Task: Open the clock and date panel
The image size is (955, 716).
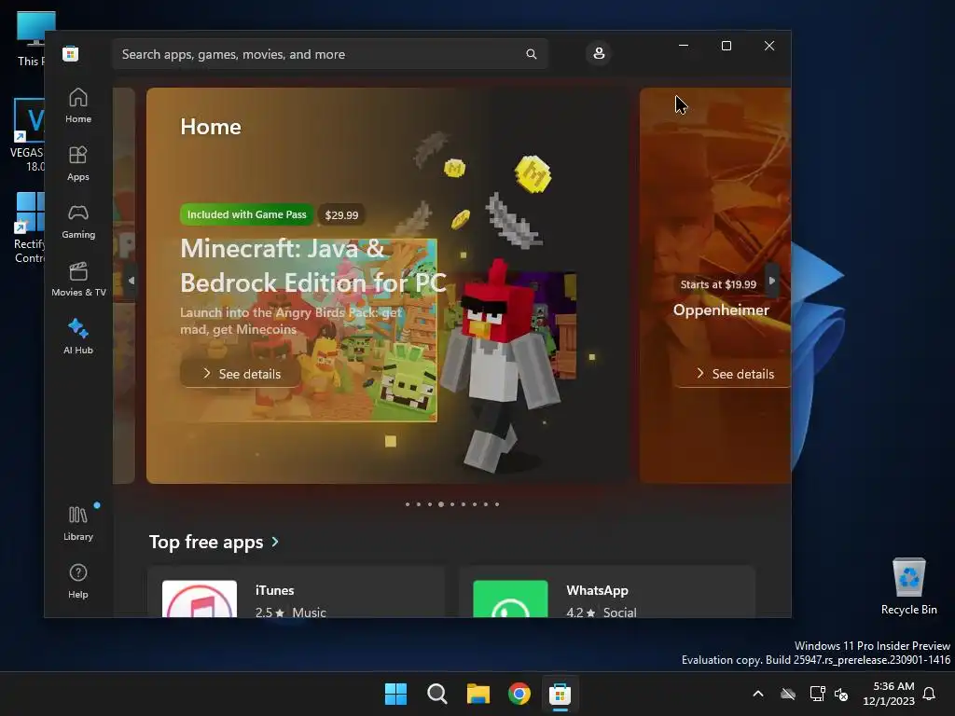Action: pyautogui.click(x=889, y=694)
